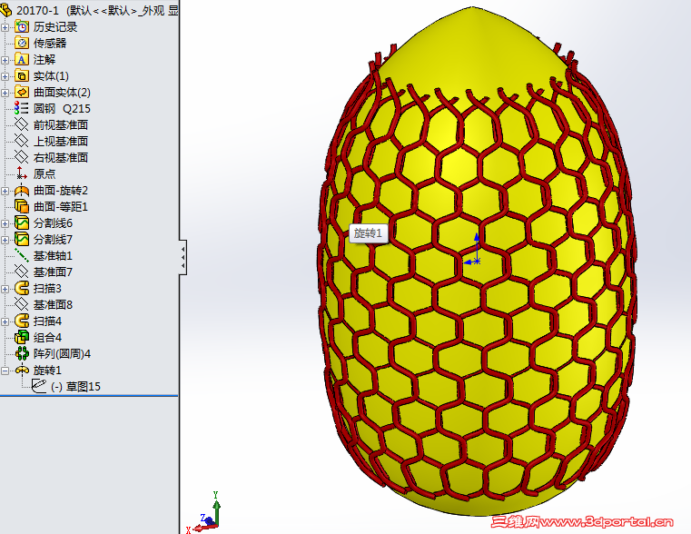This screenshot has width=691, height=534.
Task: Select the 圆钢 Q215 material label
Action: tap(62, 109)
